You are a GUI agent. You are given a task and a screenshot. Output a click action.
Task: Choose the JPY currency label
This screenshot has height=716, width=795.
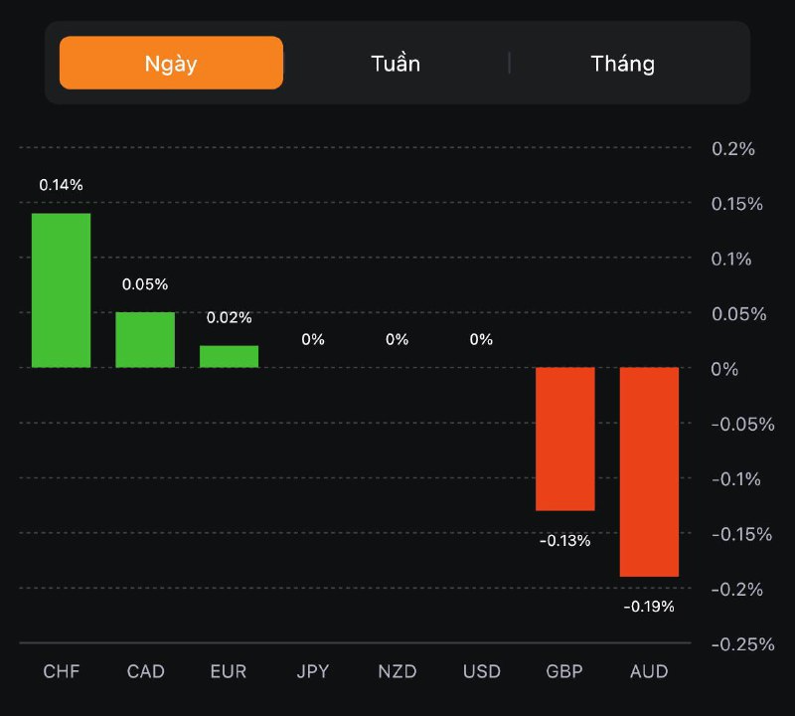(313, 671)
